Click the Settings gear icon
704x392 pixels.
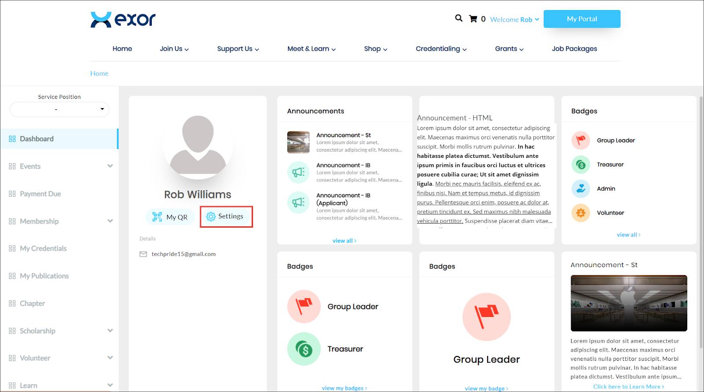(211, 217)
